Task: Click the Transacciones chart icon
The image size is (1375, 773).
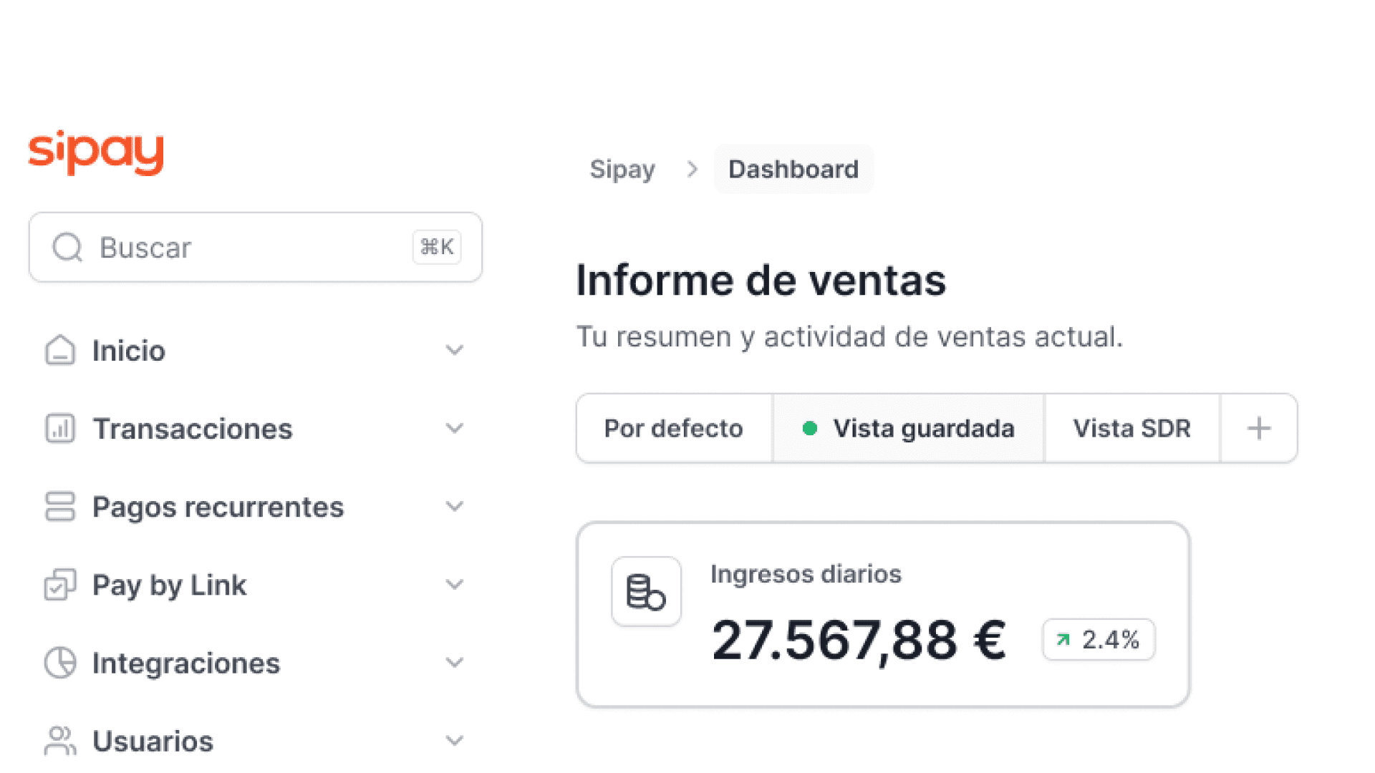Action: pos(59,429)
